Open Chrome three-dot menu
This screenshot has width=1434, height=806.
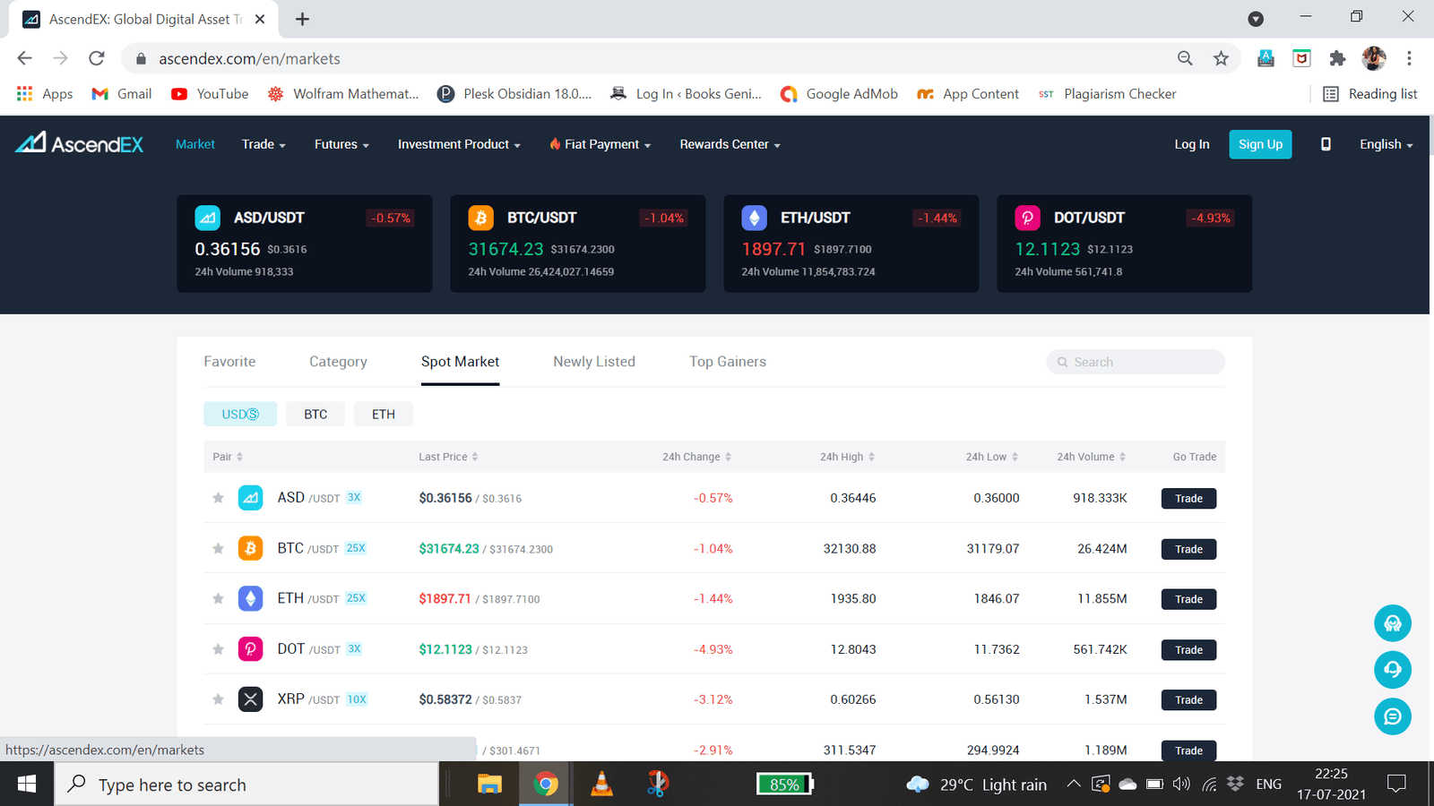pyautogui.click(x=1409, y=58)
